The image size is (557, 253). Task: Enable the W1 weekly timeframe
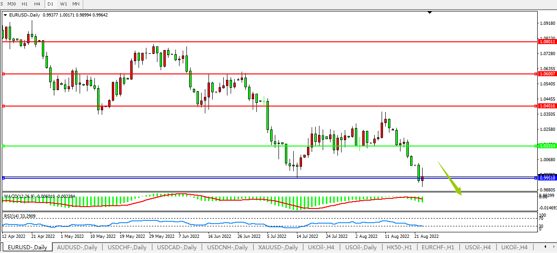(64, 4)
